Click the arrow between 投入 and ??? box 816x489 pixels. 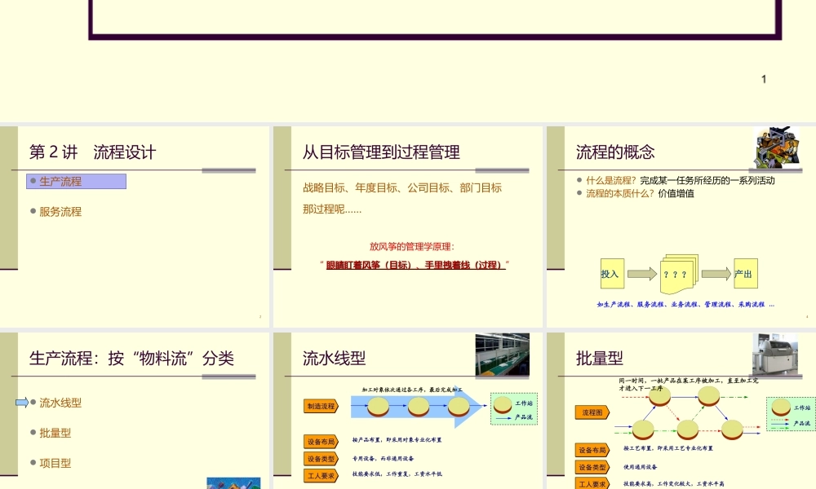coord(641,274)
